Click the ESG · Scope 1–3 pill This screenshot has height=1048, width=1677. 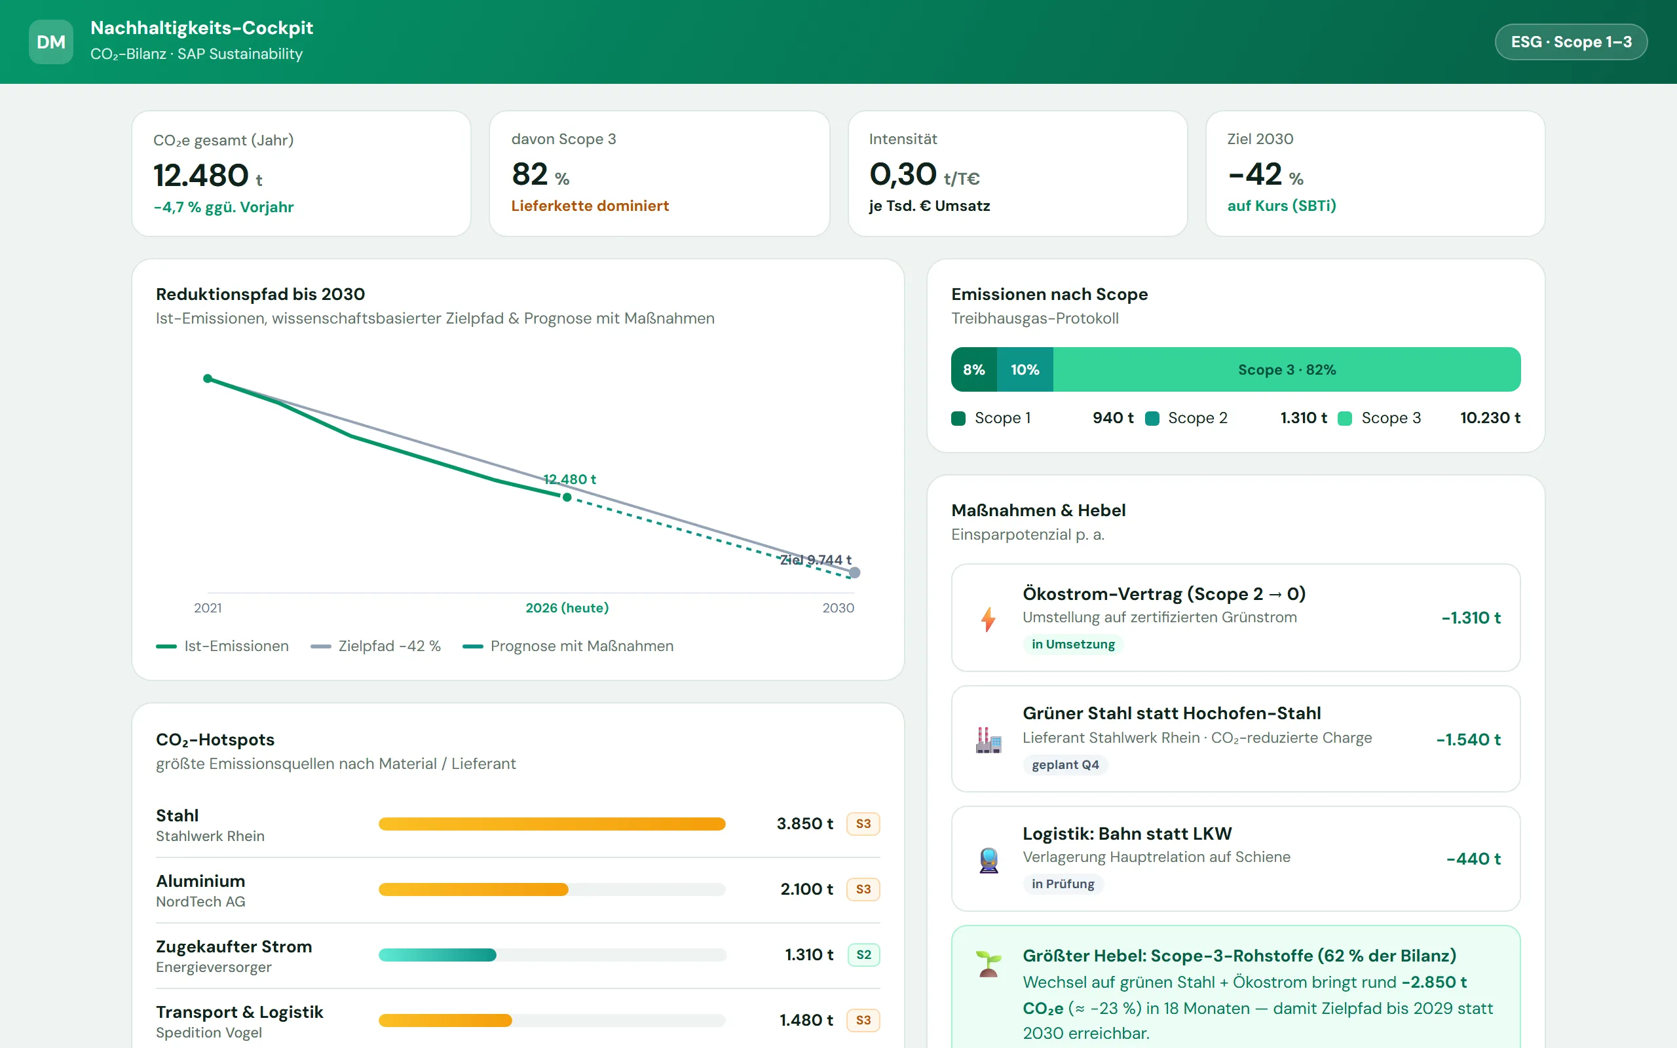(x=1571, y=43)
